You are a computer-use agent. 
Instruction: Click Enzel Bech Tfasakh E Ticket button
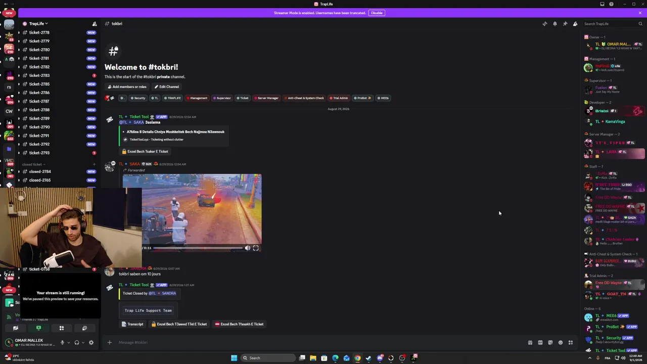click(239, 324)
